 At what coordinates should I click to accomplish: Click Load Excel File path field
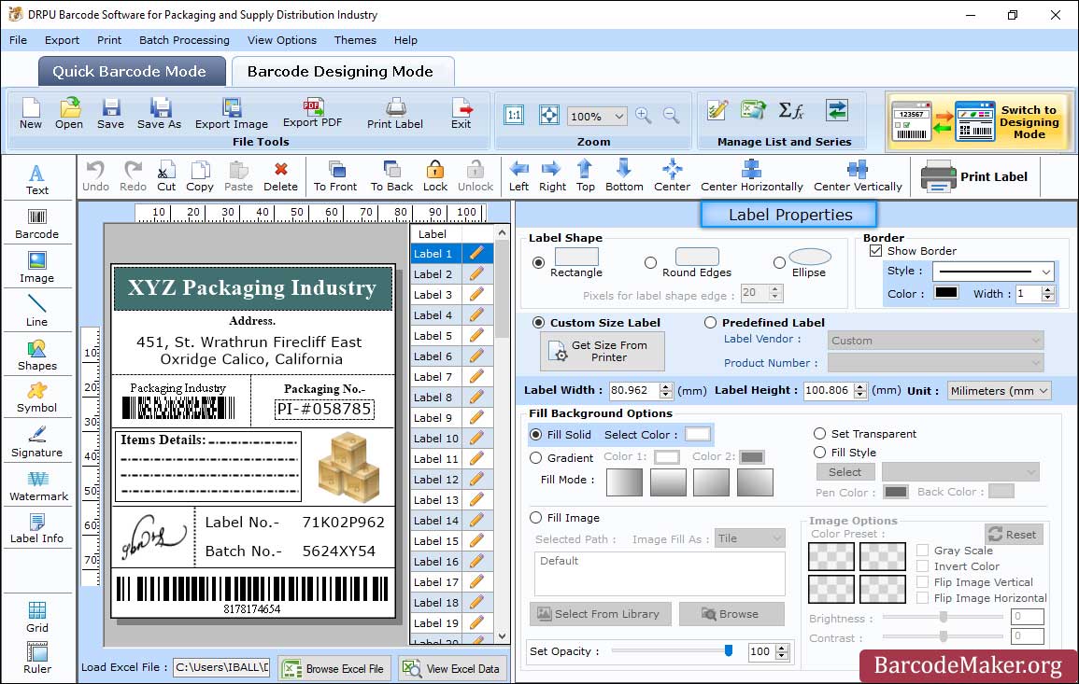click(220, 667)
